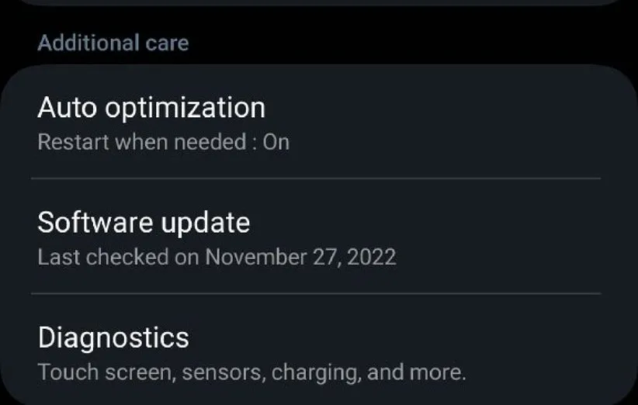Select the "On" value under Auto optimization
Screen dimensions: 638x405
[x=276, y=142]
